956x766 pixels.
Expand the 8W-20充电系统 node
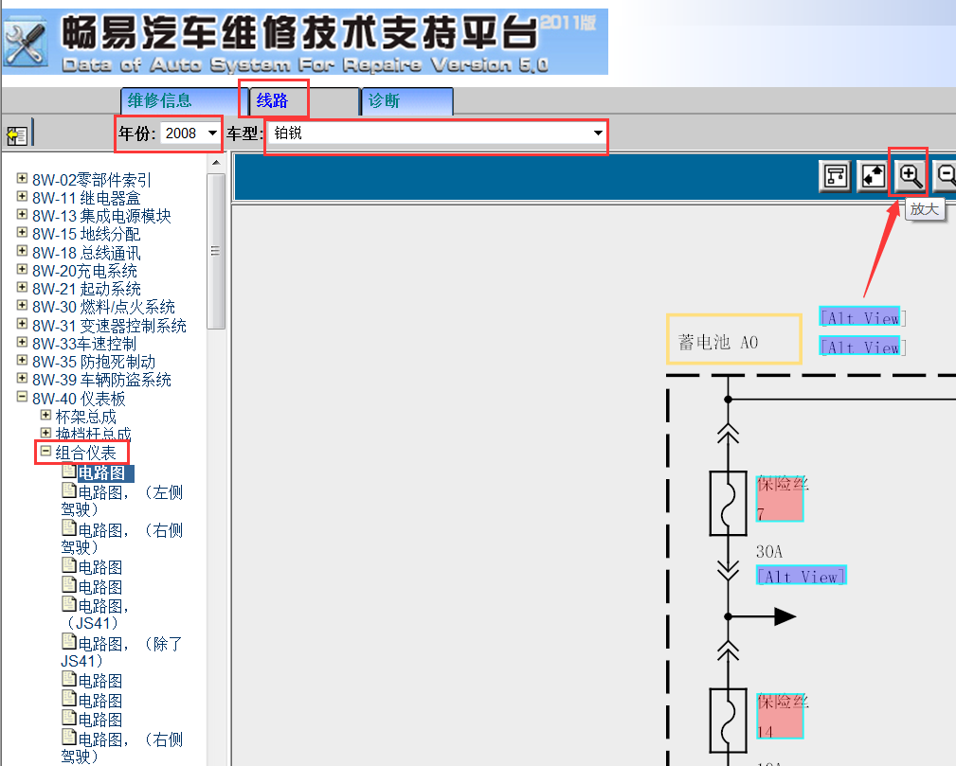[x=22, y=269]
